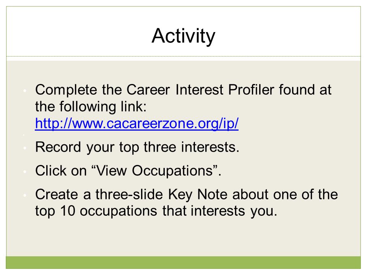
Task: Click the dashed divider under the title
Action: coord(183,57)
